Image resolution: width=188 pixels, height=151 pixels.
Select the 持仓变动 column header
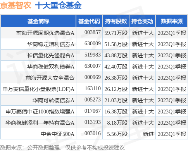pyautogui.click(x=142, y=21)
